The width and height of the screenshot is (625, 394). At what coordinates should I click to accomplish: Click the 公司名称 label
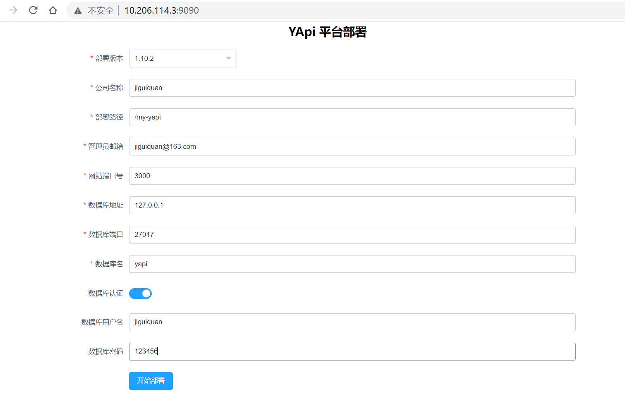[109, 88]
